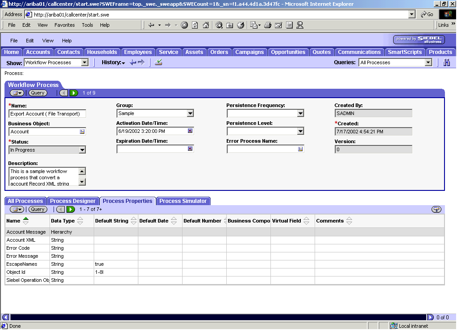
Task: Open the Persistence Level dropdown
Action: point(300,131)
